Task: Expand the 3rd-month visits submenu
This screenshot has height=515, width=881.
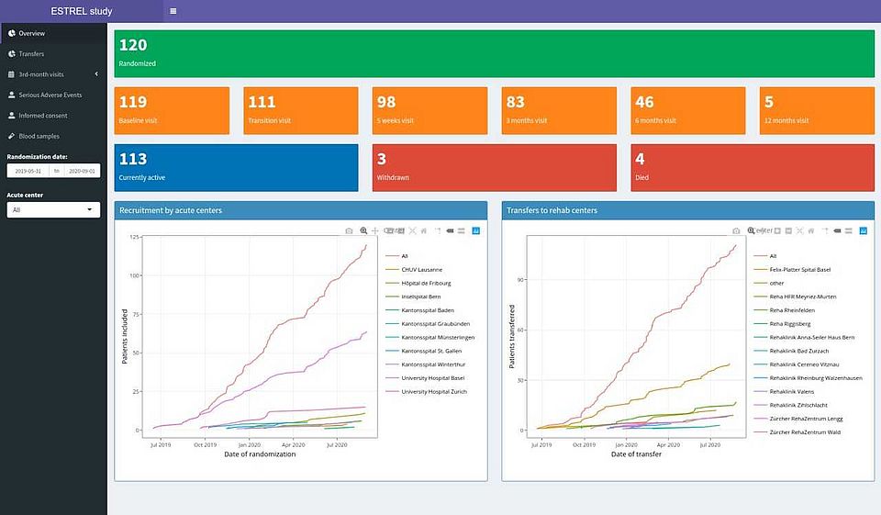Action: click(x=53, y=74)
